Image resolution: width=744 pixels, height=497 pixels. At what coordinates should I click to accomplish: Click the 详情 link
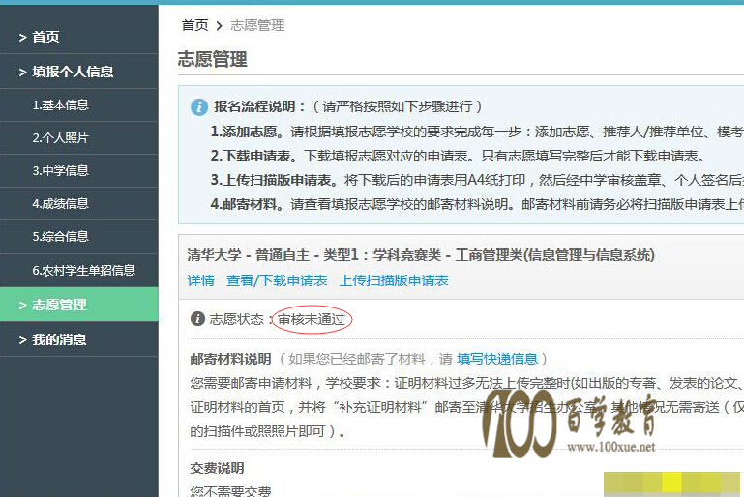coord(200,280)
